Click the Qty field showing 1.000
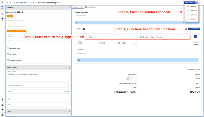Viewport: 204px width, 117px height. tap(86, 43)
